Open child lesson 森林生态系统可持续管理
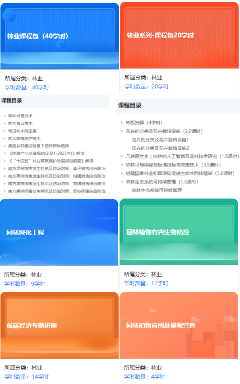 pyautogui.click(x=157, y=190)
